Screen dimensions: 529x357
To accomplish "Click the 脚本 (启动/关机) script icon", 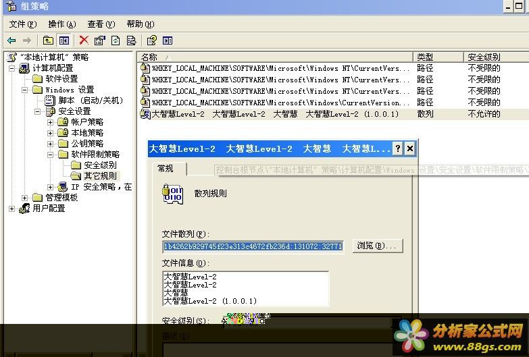I will (x=50, y=101).
